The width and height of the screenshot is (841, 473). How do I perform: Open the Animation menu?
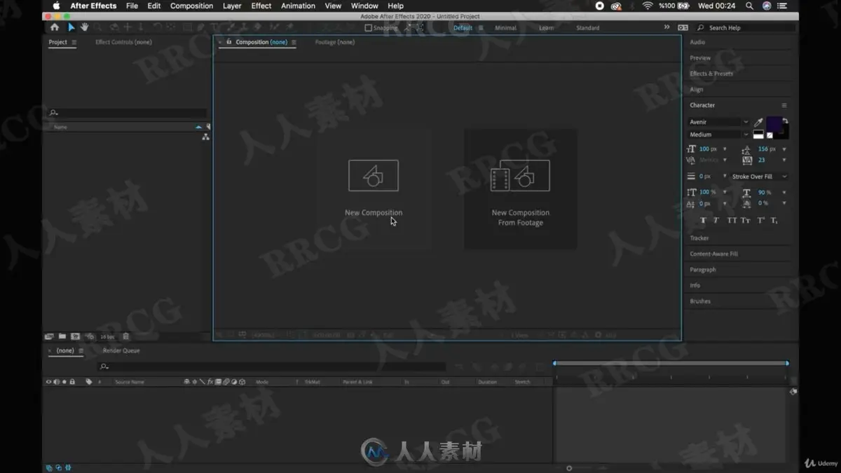(x=298, y=6)
